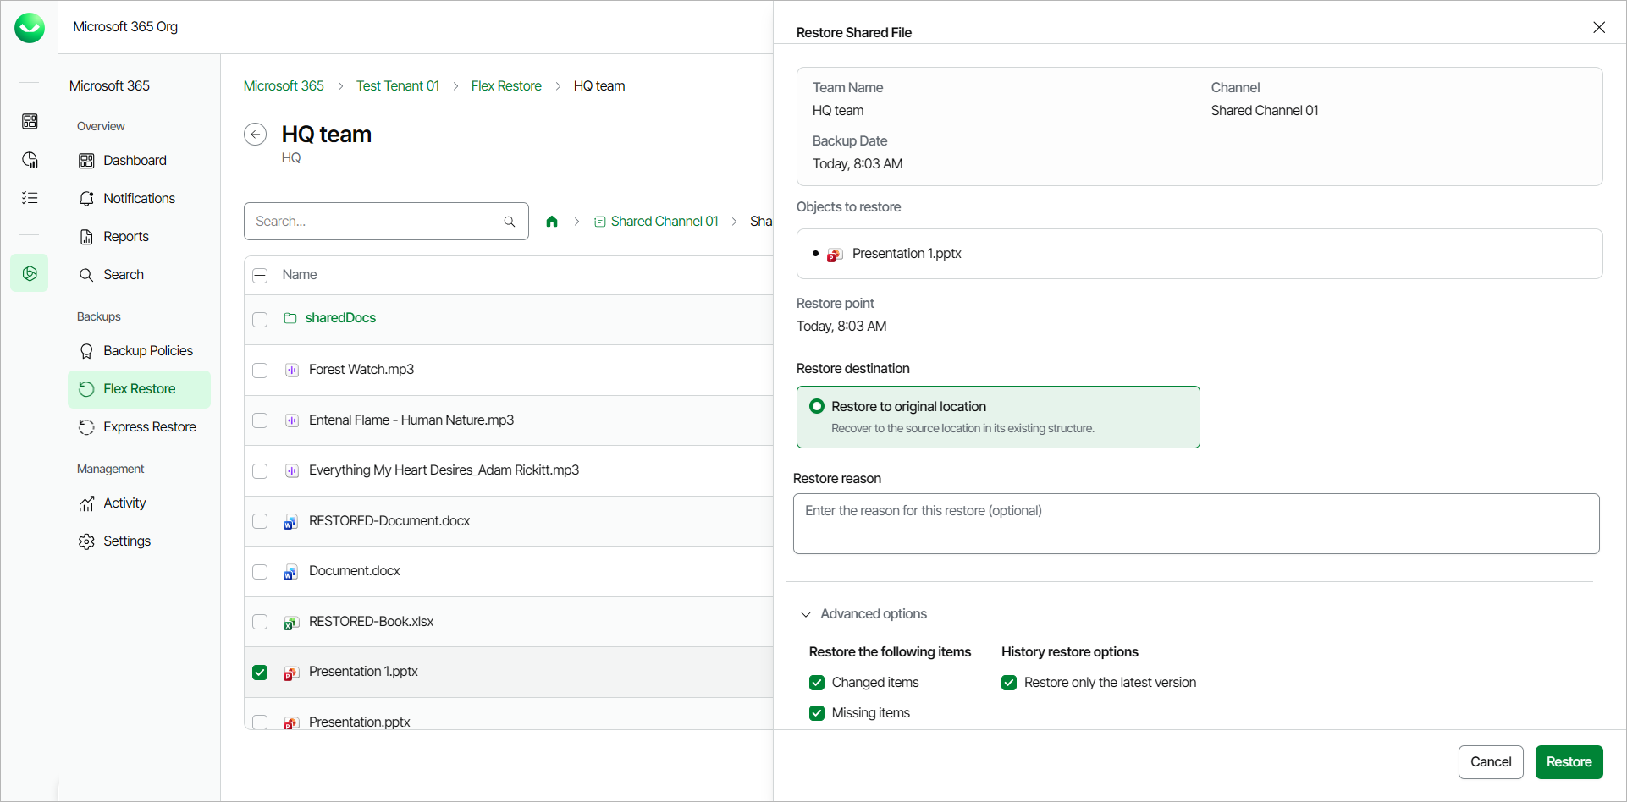Open Notifications in the sidebar
Viewport: 1627px width, 802px height.
click(139, 198)
